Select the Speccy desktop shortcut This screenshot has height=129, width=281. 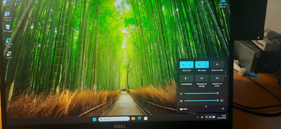point(9,55)
